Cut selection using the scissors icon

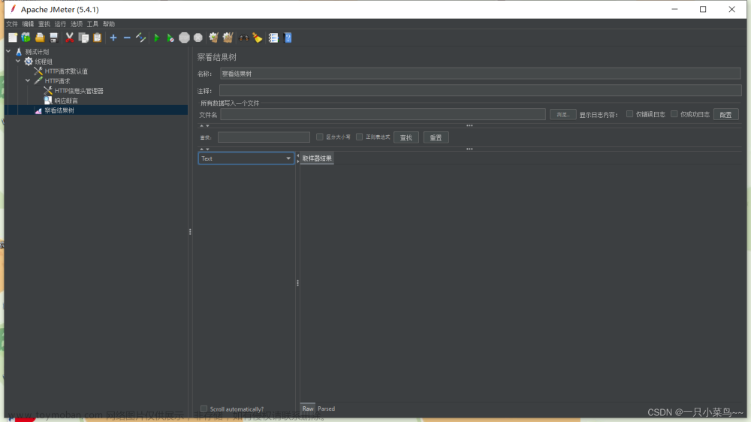(x=69, y=38)
